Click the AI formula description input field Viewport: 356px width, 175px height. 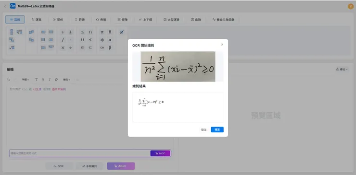point(80,153)
